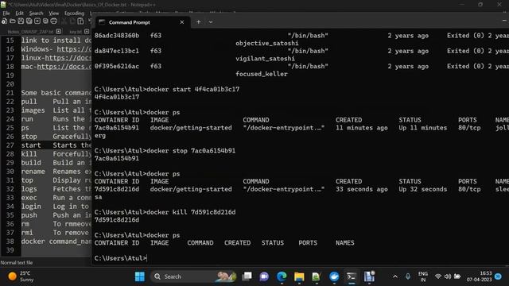Open the ENG IN language switcher

(x=422, y=276)
